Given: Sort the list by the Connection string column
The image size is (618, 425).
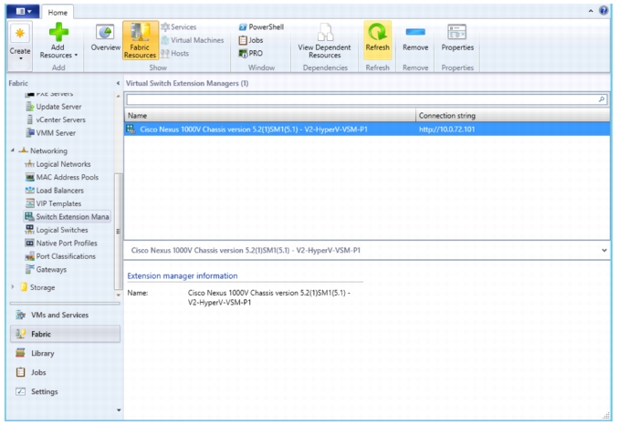Looking at the screenshot, I should coord(512,116).
